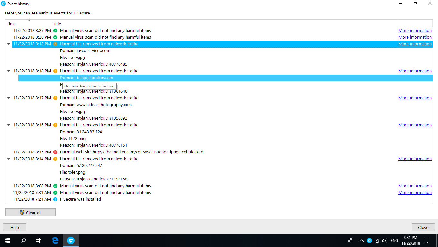The width and height of the screenshot is (438, 247).
Task: Click the blue info icon beside F-Secure was installed
Action: point(55,199)
